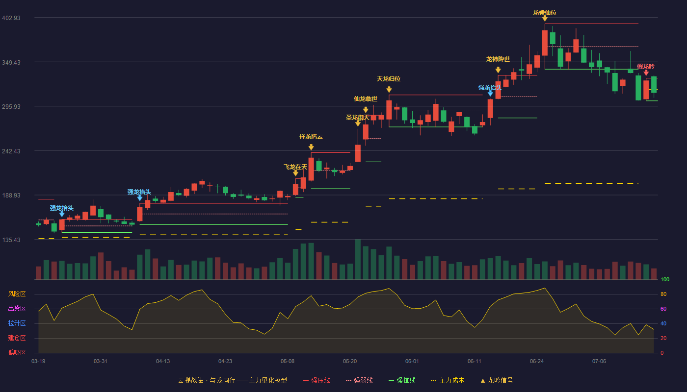Toggle the 强弱线 legend item

(x=359, y=380)
